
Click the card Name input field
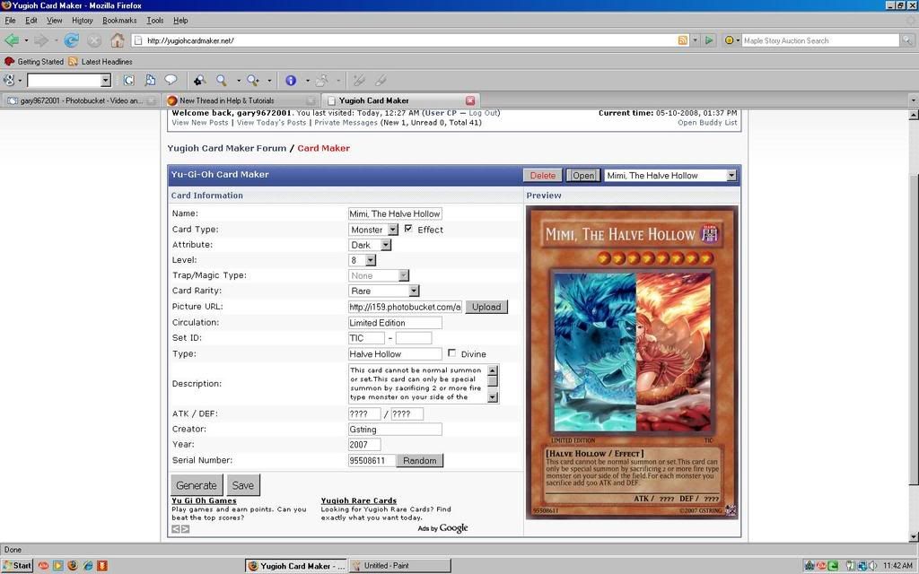click(395, 213)
